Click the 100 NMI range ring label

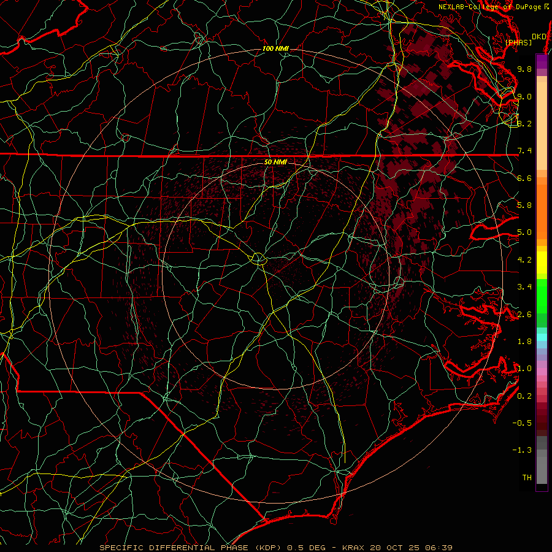click(x=275, y=48)
